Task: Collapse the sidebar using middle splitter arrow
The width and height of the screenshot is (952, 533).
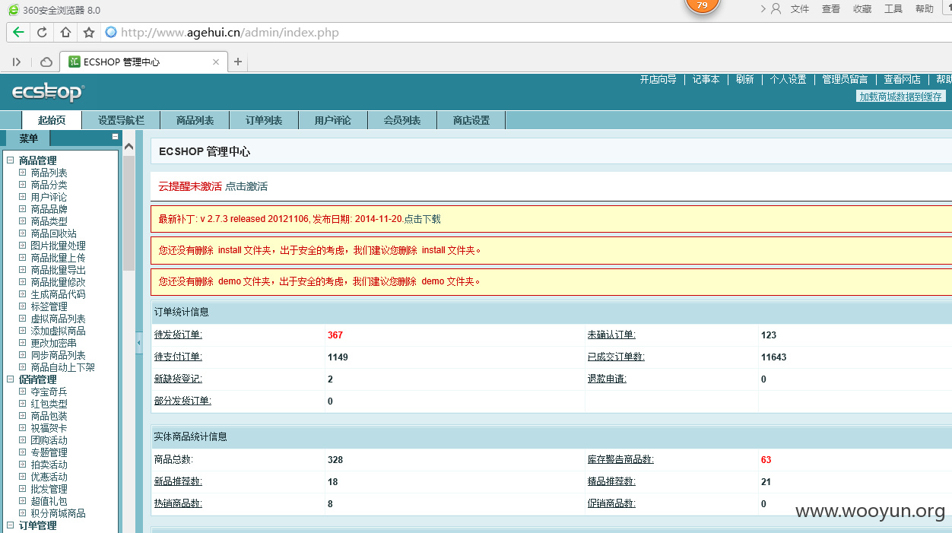Action: [x=138, y=343]
